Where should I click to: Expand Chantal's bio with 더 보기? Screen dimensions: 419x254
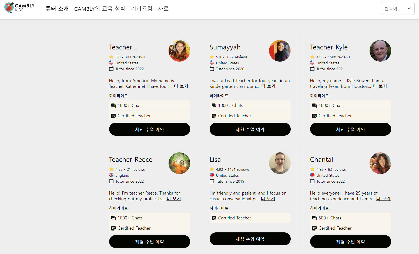pyautogui.click(x=383, y=199)
